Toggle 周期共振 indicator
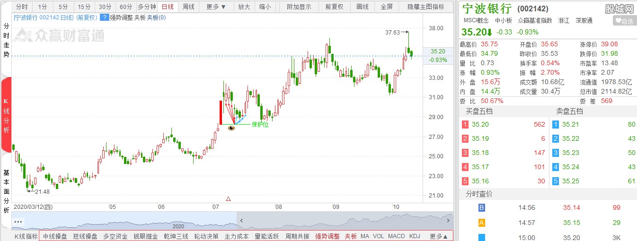Screen dimensions: 637x241 point(297,236)
